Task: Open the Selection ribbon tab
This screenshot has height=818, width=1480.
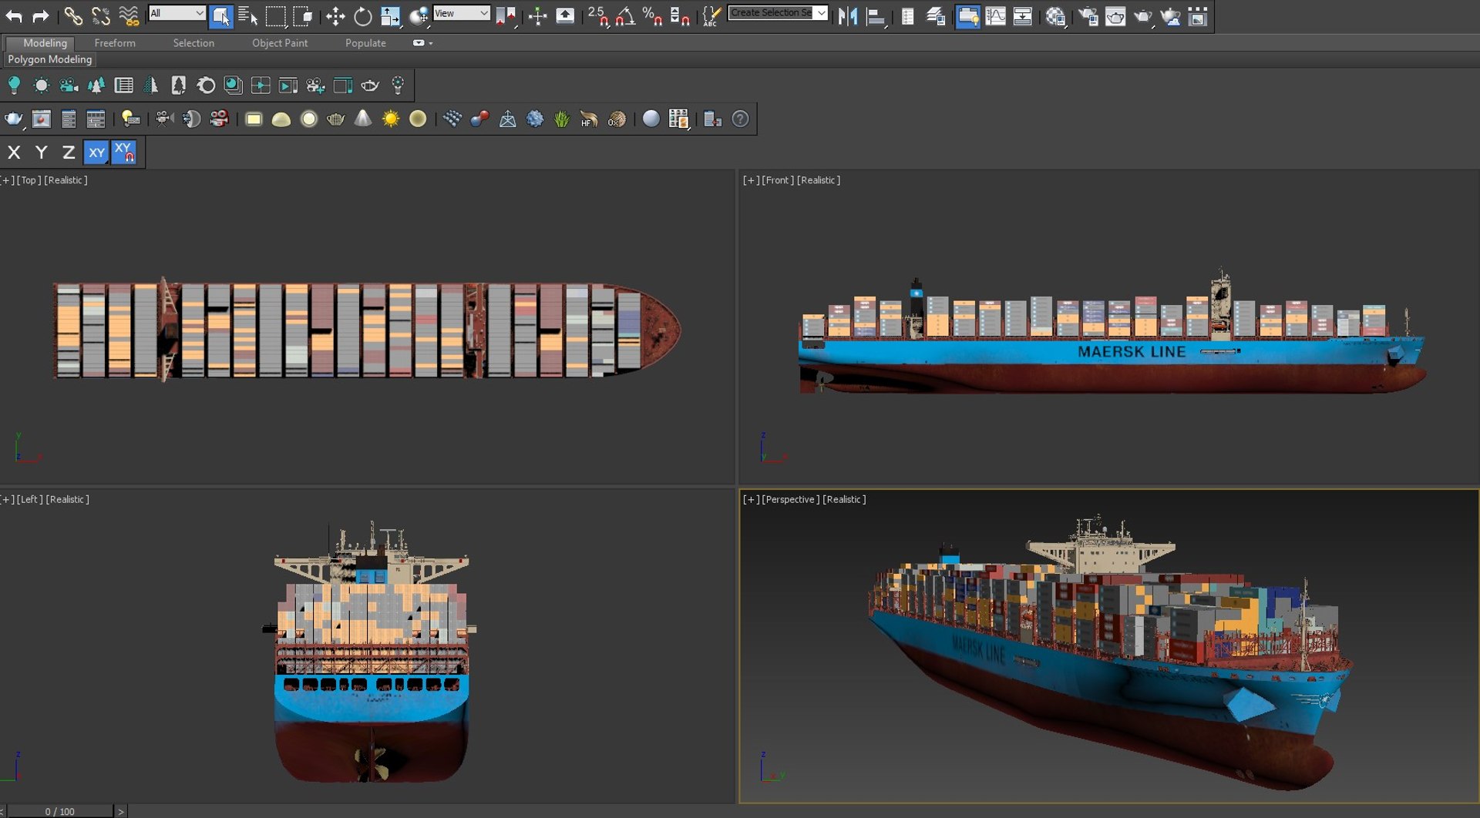Action: 193,43
